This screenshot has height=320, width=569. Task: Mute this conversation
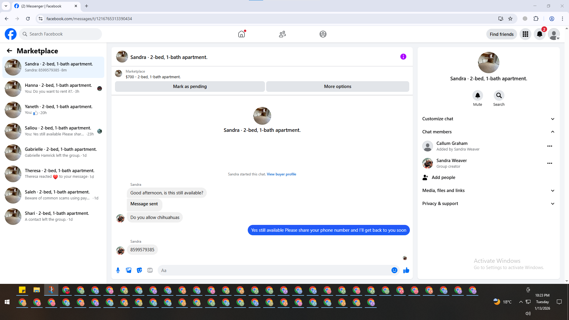click(x=477, y=96)
